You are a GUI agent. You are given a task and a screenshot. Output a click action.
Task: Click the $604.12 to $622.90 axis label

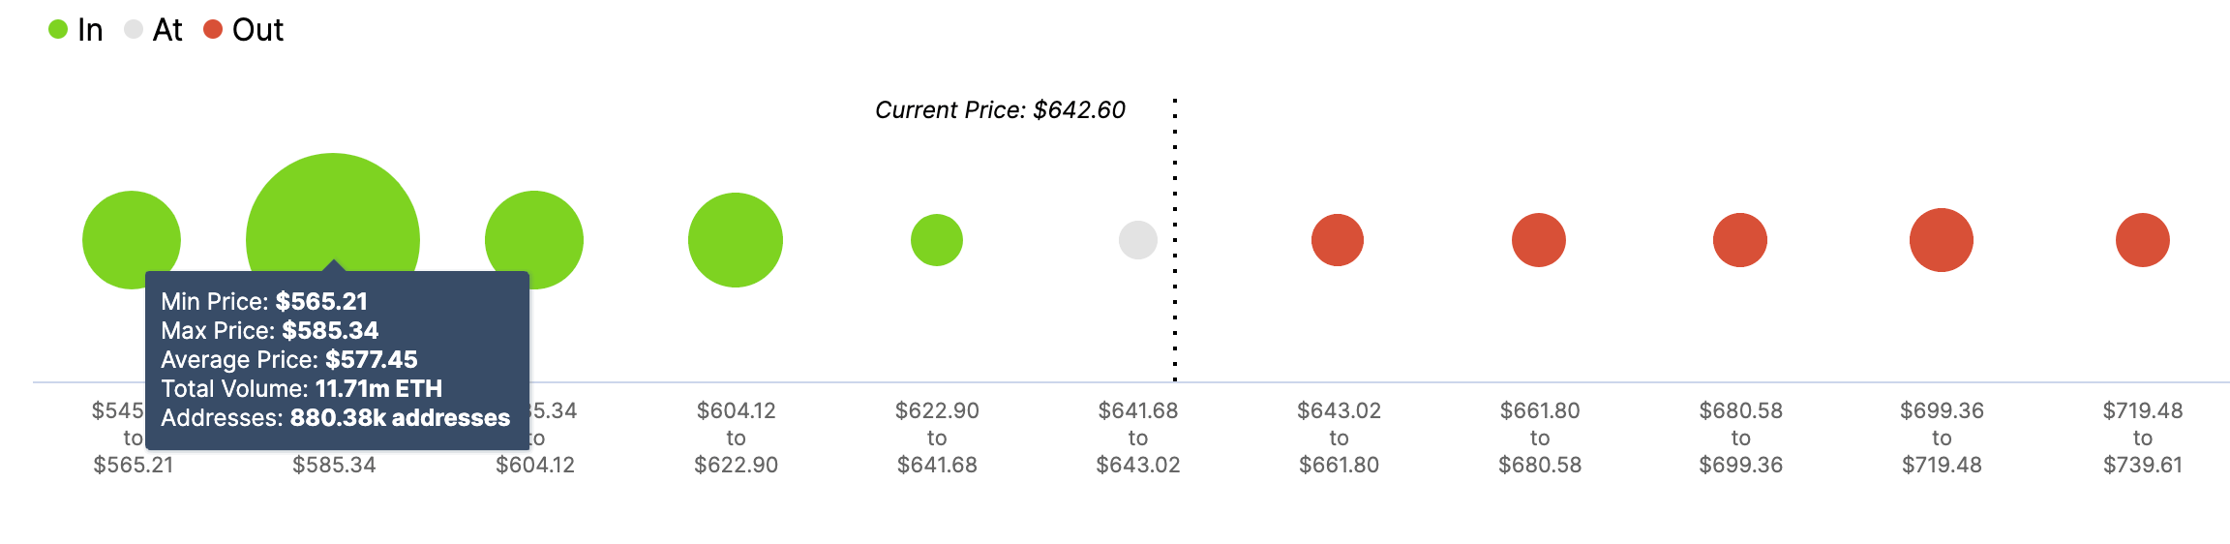point(736,438)
